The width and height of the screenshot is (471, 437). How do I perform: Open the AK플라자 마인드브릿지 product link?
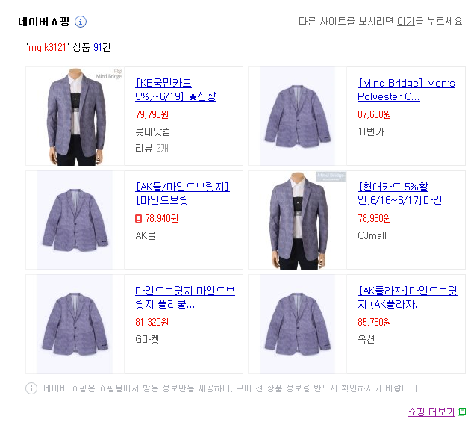(x=408, y=297)
